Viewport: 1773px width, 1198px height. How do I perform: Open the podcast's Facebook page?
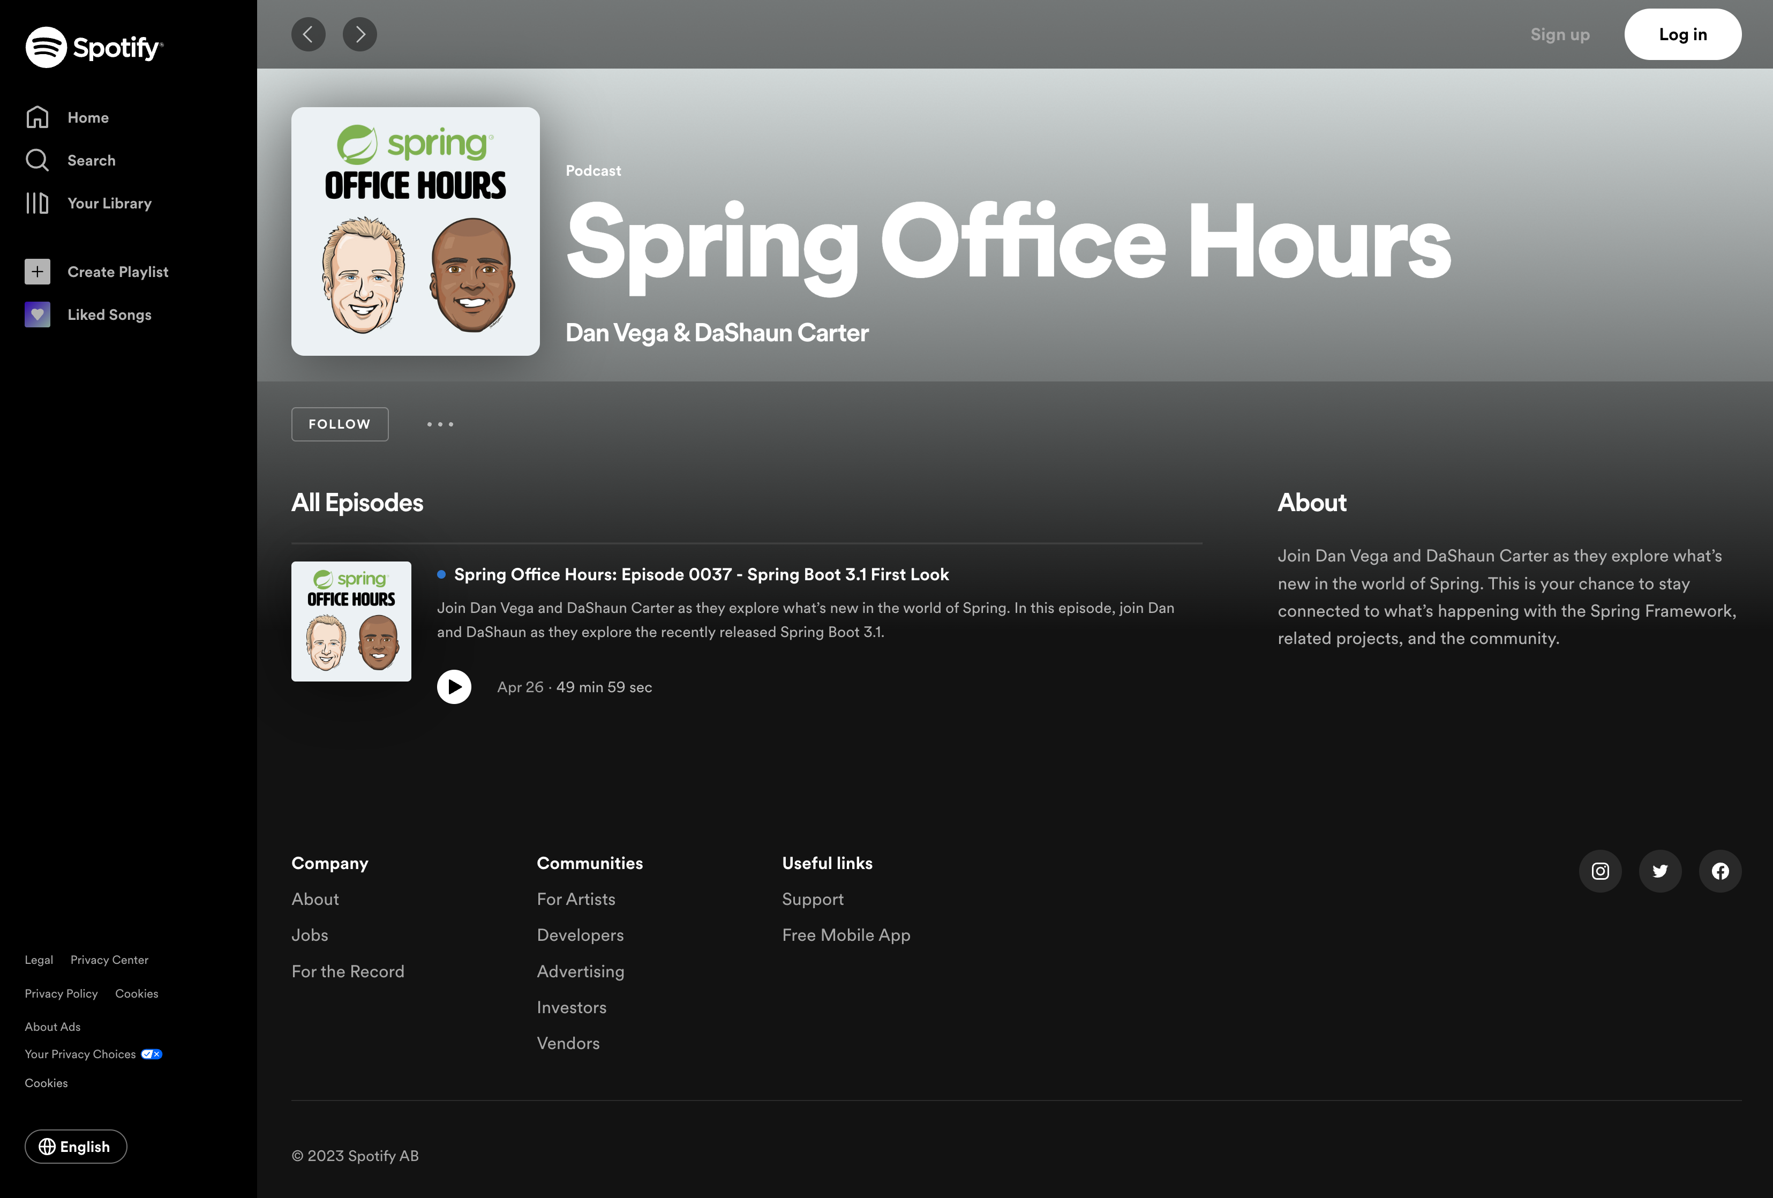(1719, 871)
